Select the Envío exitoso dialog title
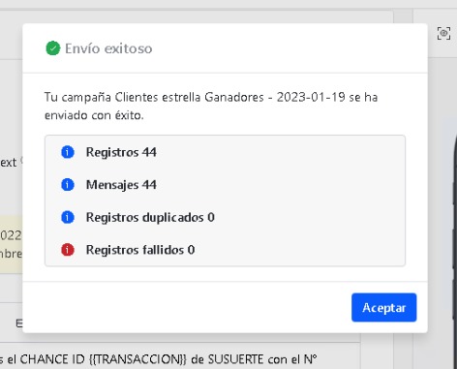457x369 pixels. (x=108, y=48)
